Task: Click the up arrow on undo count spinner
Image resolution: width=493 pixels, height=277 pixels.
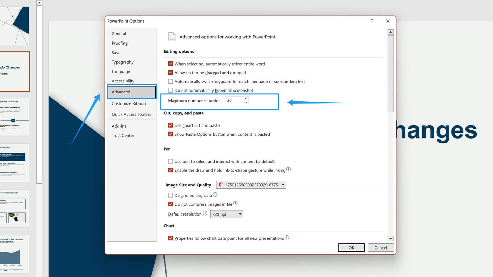Action: point(245,99)
